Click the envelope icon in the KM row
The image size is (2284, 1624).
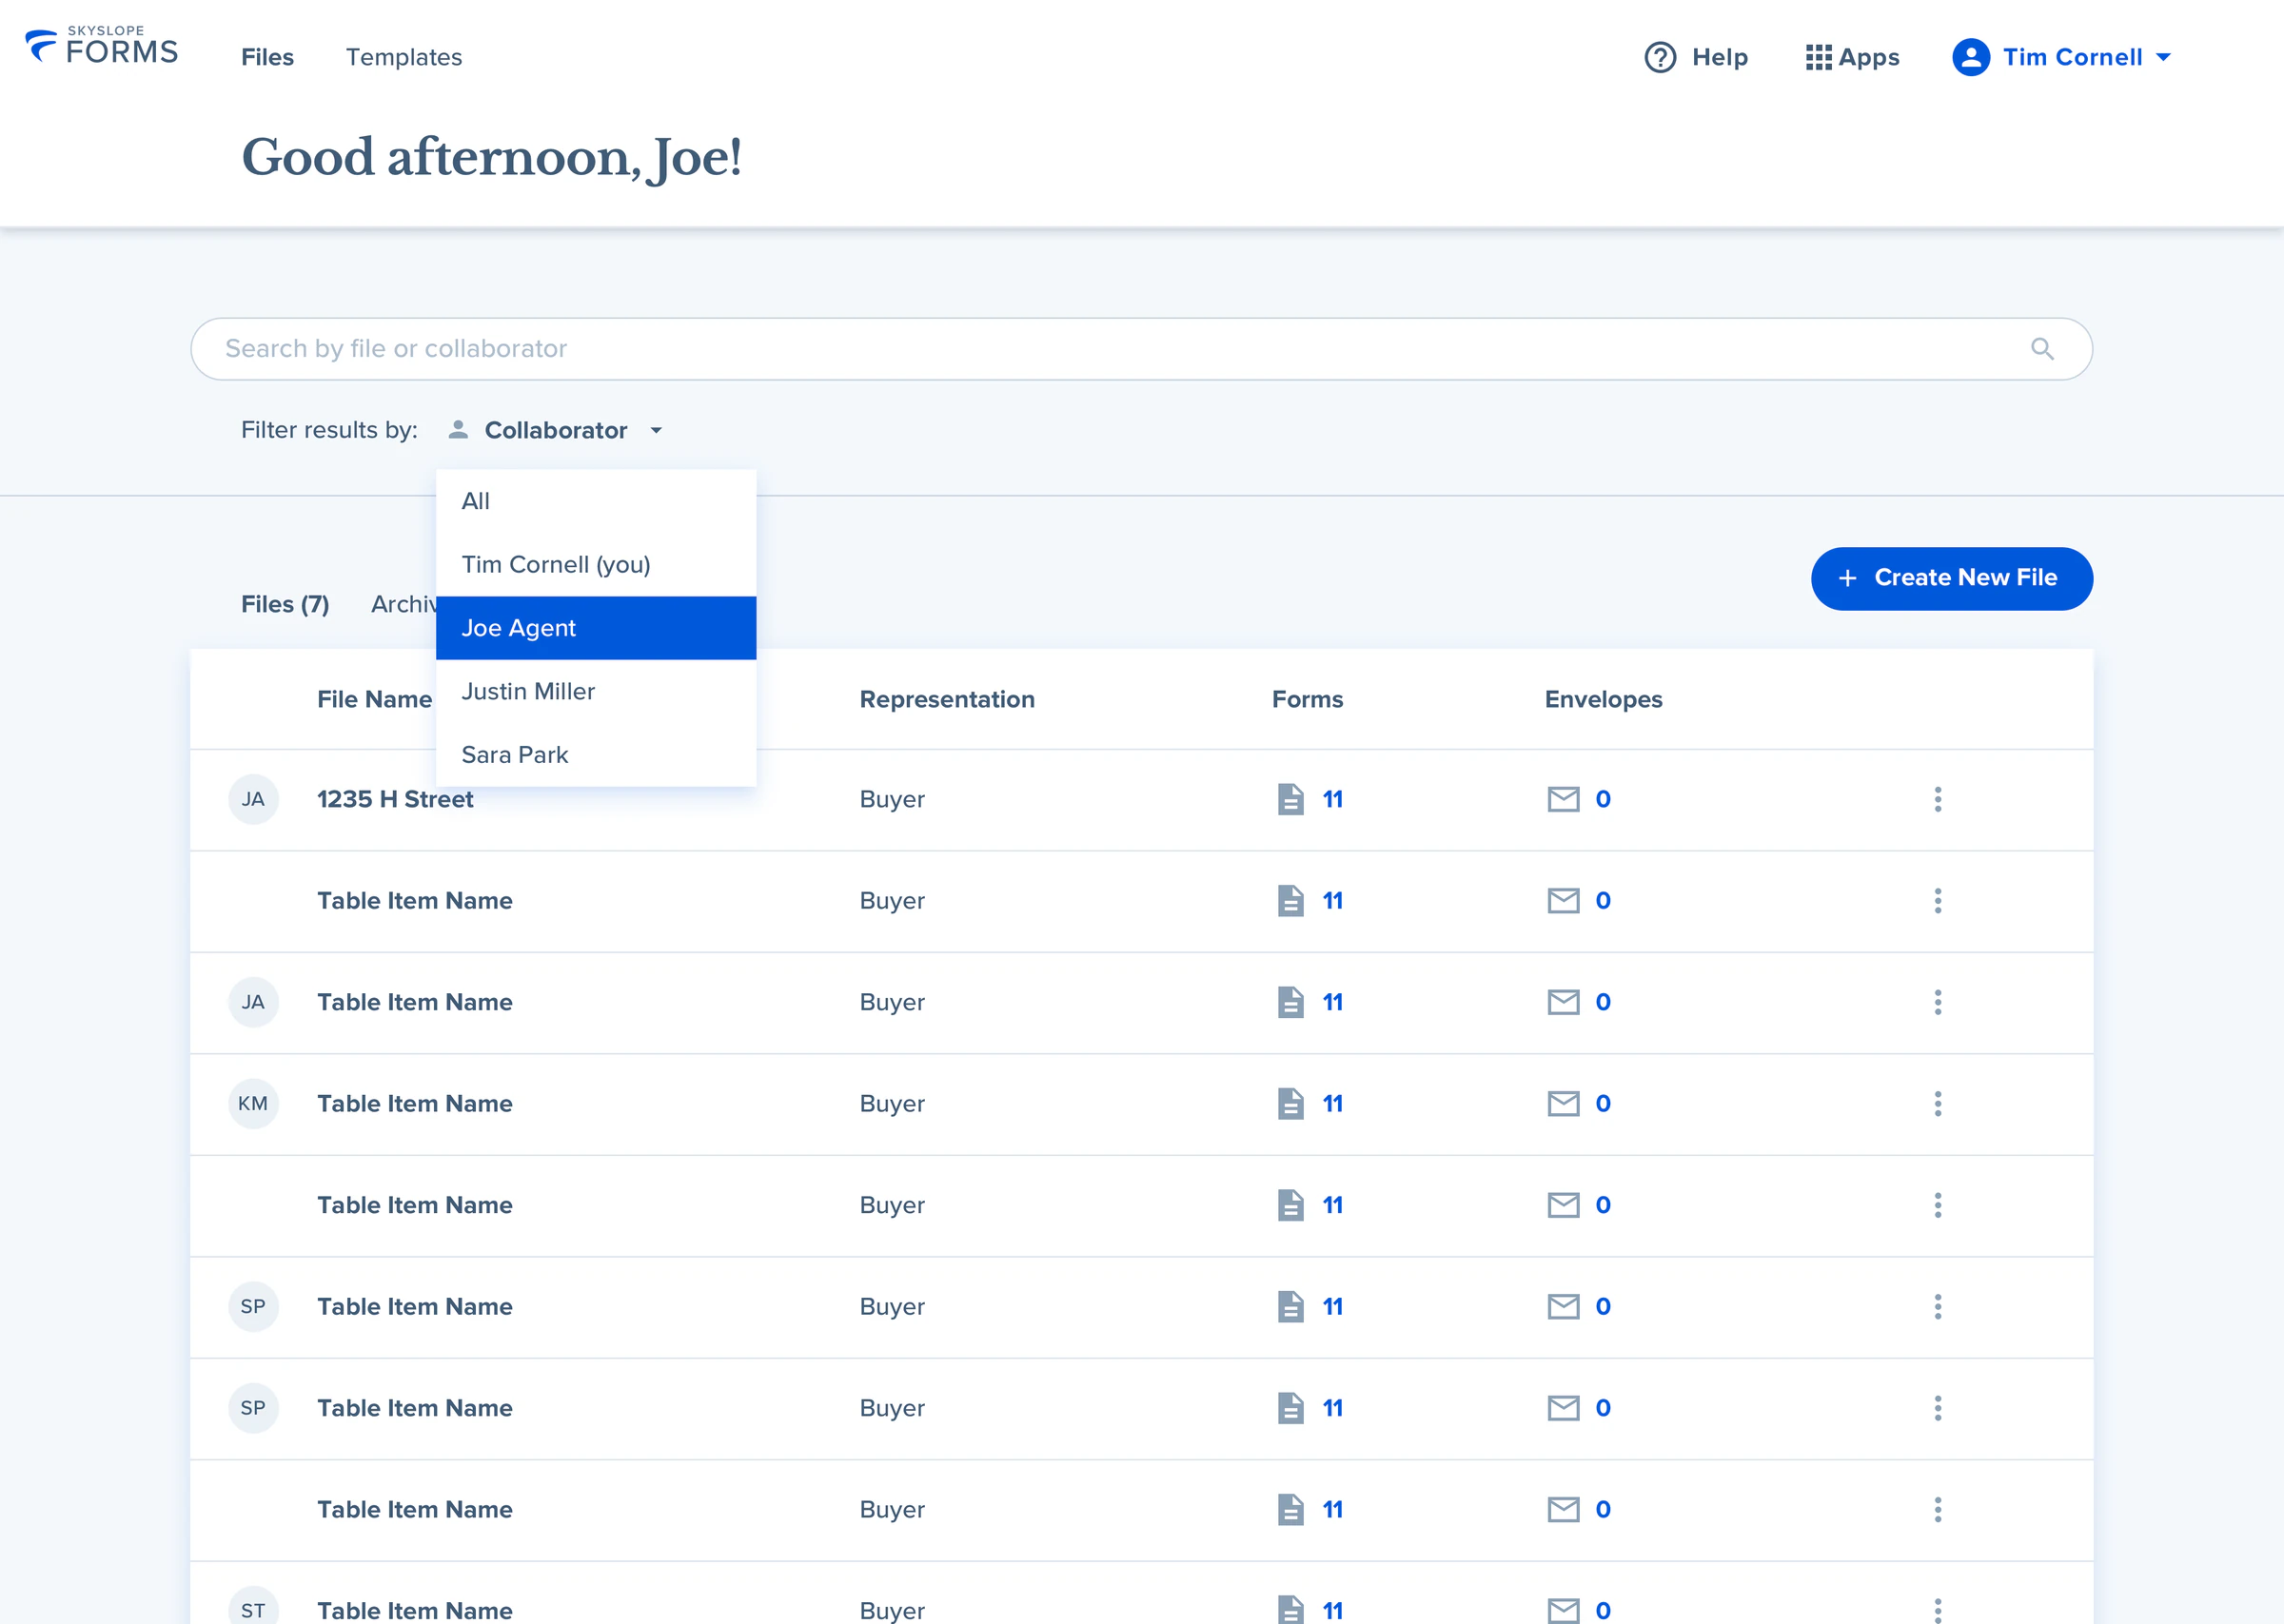tap(1563, 1103)
